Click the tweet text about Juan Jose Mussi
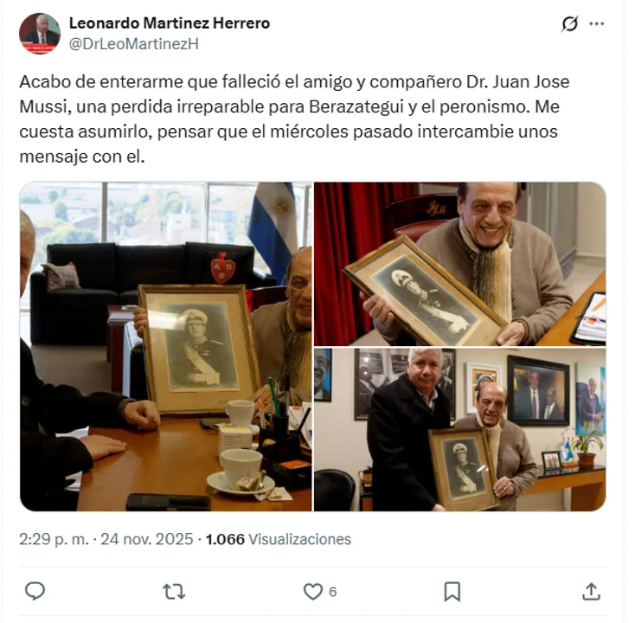Screen dimensions: 635x623 point(295,119)
